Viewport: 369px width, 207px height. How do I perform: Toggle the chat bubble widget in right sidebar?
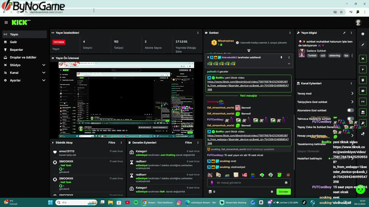363,91
